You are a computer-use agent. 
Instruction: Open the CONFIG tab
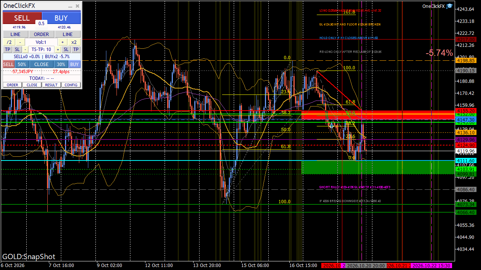pos(71,85)
